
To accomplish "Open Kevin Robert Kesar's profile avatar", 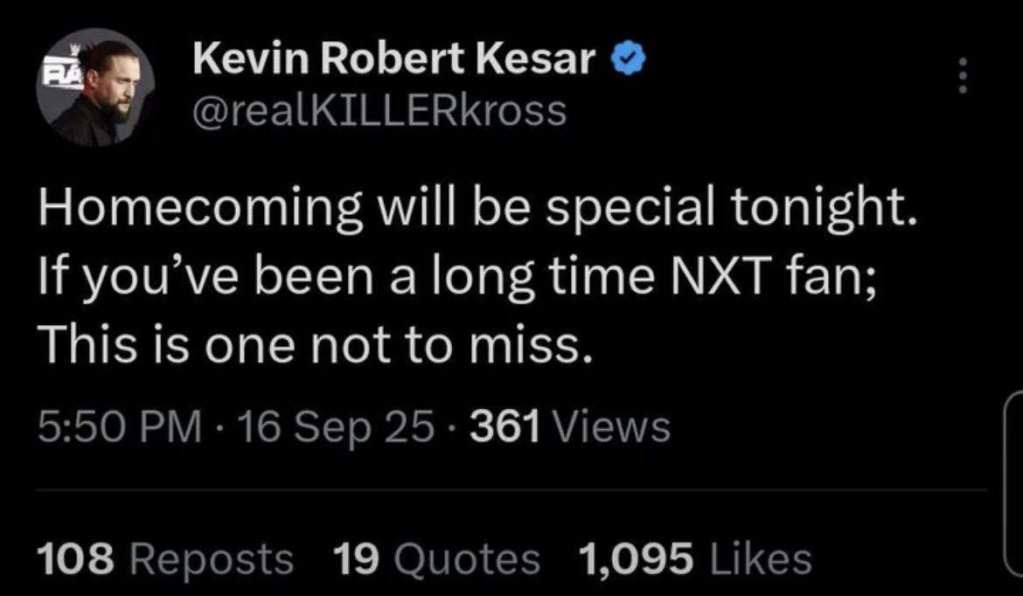I will click(95, 87).
